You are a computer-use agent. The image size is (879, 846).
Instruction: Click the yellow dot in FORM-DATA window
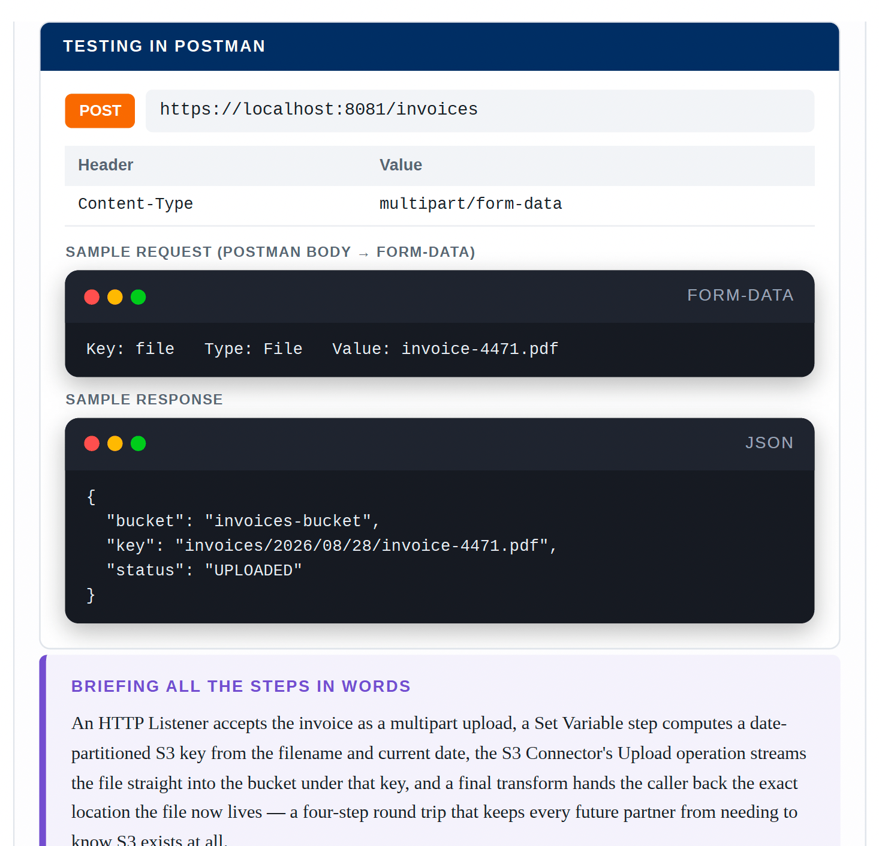tap(115, 297)
